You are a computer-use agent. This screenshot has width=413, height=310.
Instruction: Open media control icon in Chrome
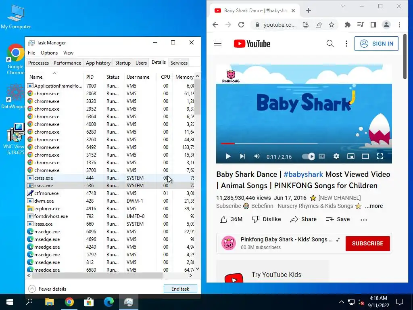coord(360,25)
